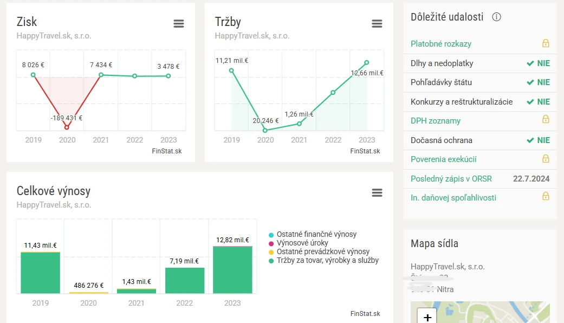Click the lock icon beside DPH zoznamy
Image resolution: width=564 pixels, height=323 pixels.
click(x=546, y=120)
